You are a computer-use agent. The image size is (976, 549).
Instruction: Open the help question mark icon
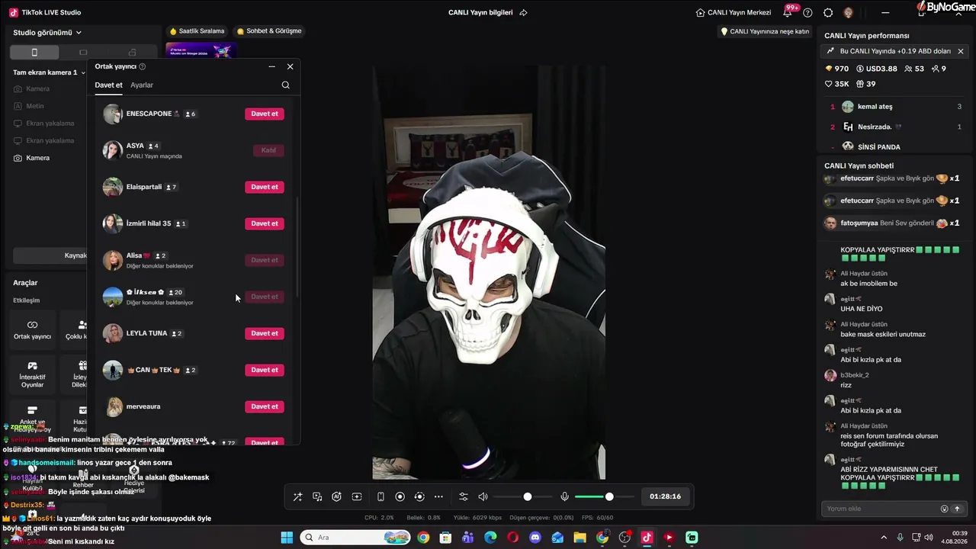point(807,13)
